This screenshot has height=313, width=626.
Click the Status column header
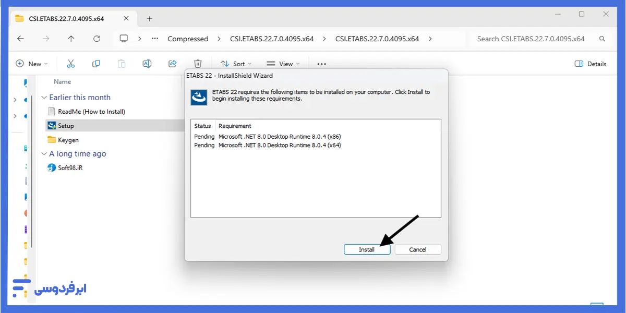(202, 126)
